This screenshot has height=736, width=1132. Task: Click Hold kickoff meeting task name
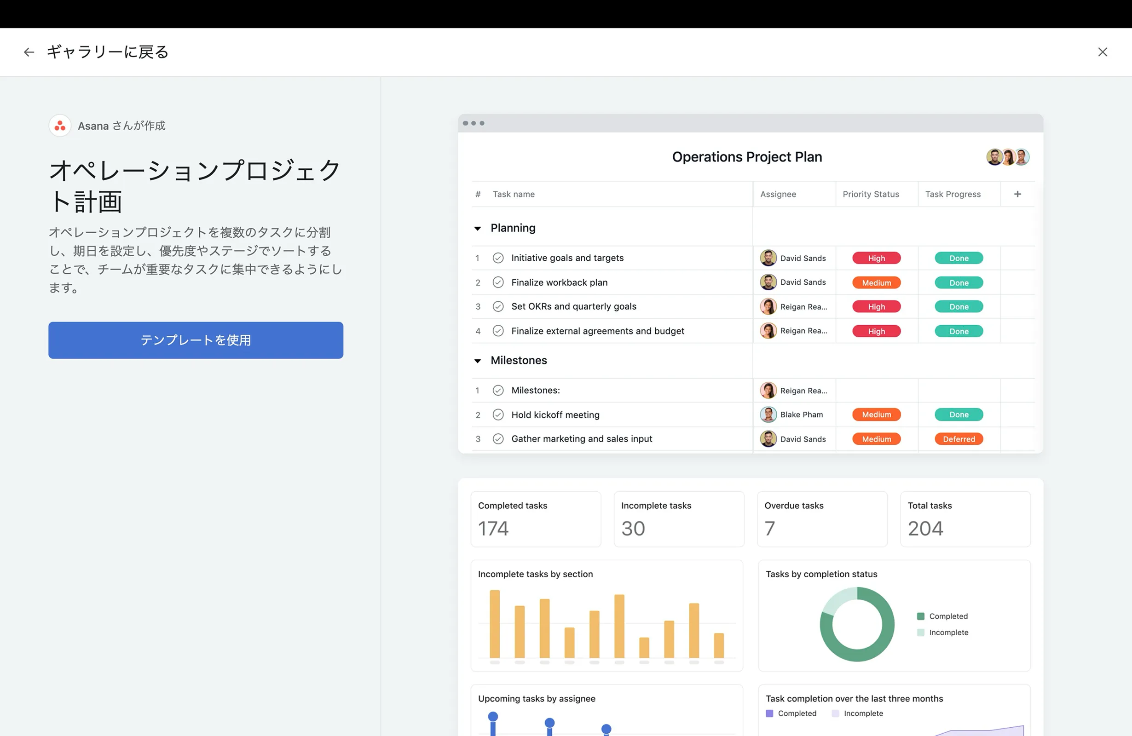(555, 414)
